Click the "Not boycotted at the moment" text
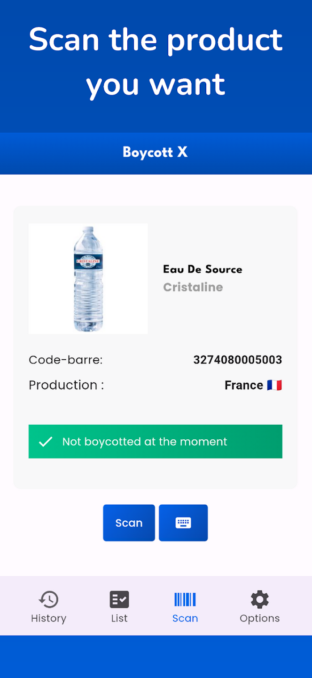 (145, 442)
